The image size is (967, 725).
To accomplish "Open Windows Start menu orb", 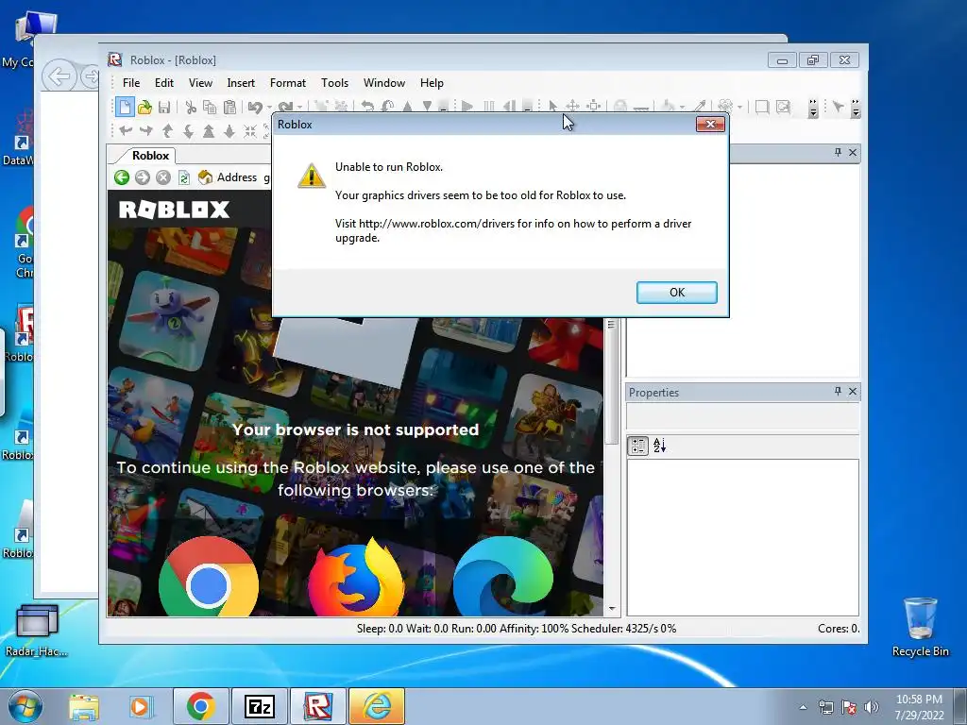I will [x=25, y=706].
